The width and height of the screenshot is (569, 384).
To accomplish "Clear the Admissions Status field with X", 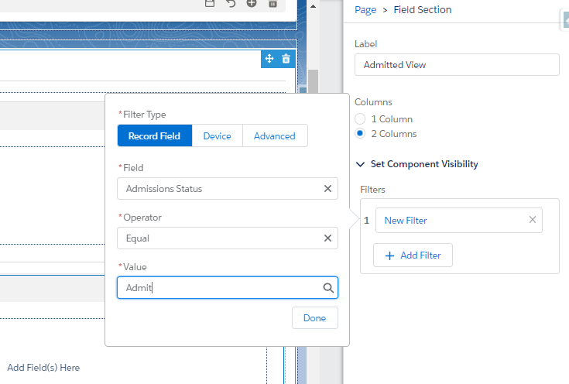I will 327,189.
